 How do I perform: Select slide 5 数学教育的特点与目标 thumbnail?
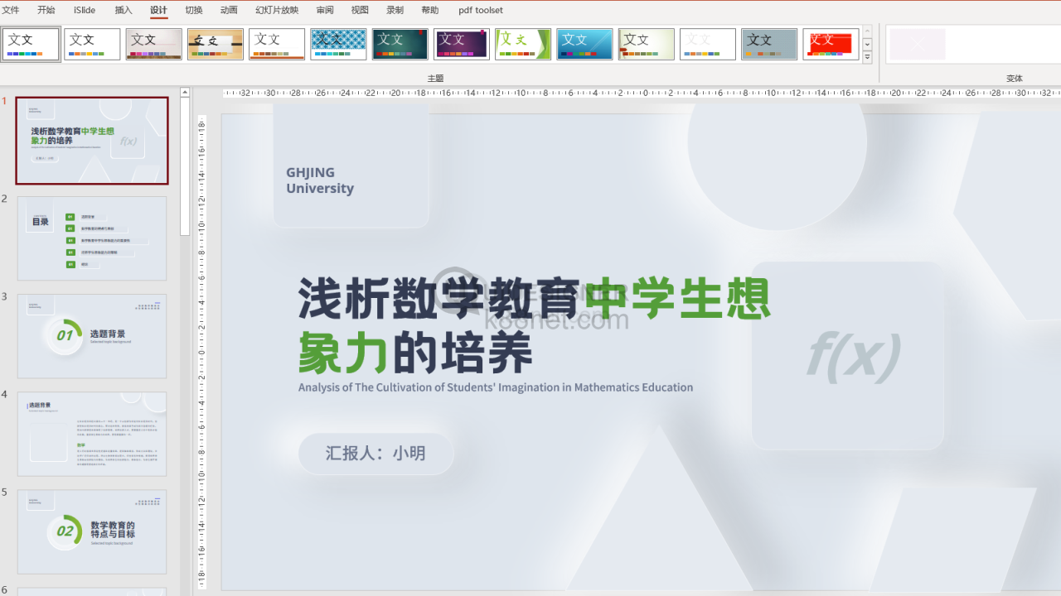click(x=92, y=531)
